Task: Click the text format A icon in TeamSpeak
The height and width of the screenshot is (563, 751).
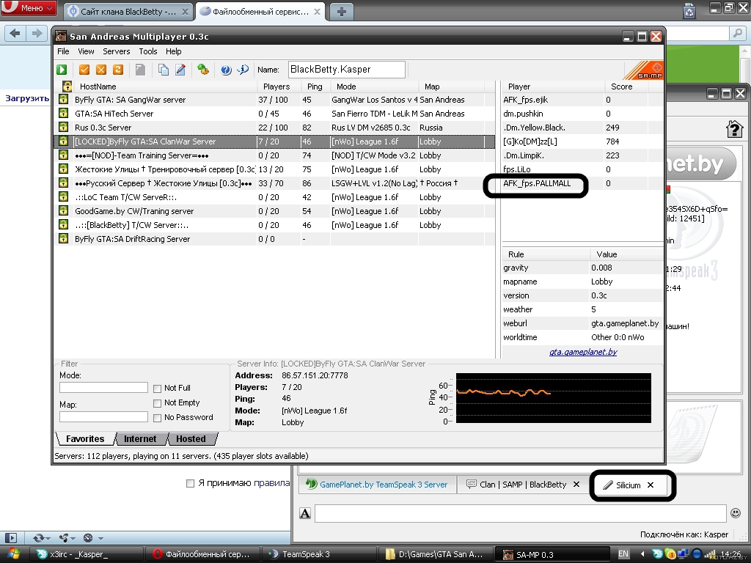Action: (x=305, y=514)
